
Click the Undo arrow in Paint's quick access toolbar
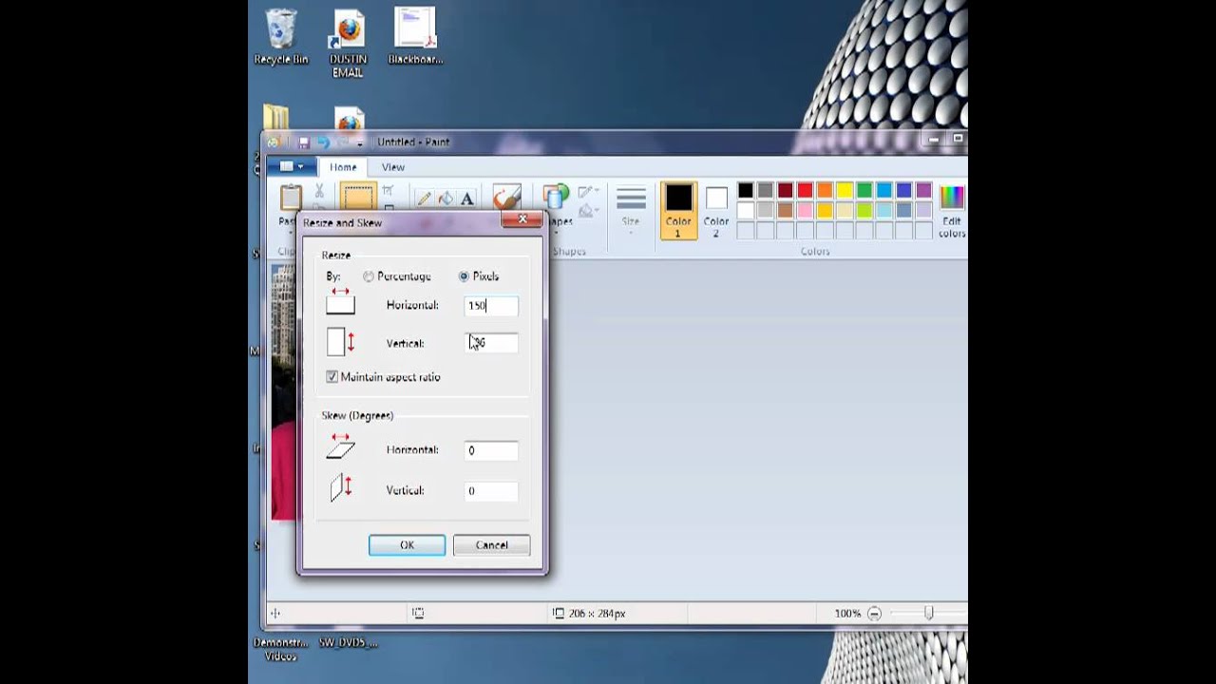[322, 142]
